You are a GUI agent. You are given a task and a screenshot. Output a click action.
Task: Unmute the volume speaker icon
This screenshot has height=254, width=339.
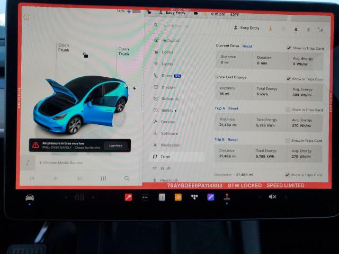click(x=272, y=196)
